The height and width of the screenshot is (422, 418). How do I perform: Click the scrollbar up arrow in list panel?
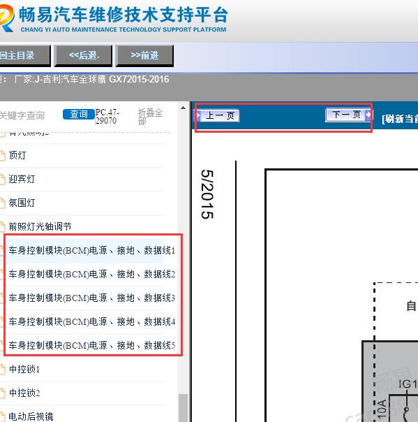tap(183, 108)
